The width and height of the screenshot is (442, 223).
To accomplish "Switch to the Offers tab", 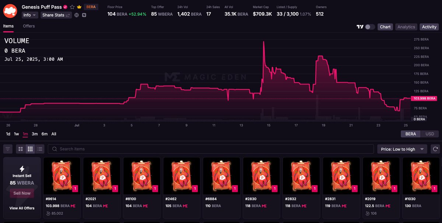I will click(x=29, y=26).
